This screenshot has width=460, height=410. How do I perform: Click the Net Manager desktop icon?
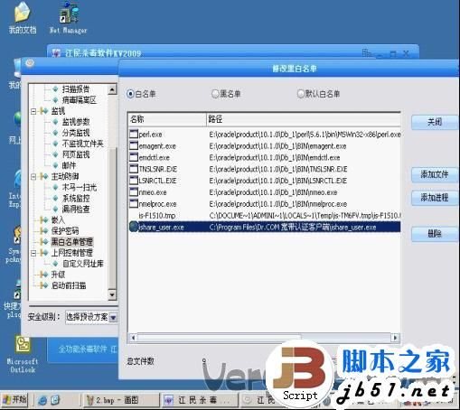69,18
